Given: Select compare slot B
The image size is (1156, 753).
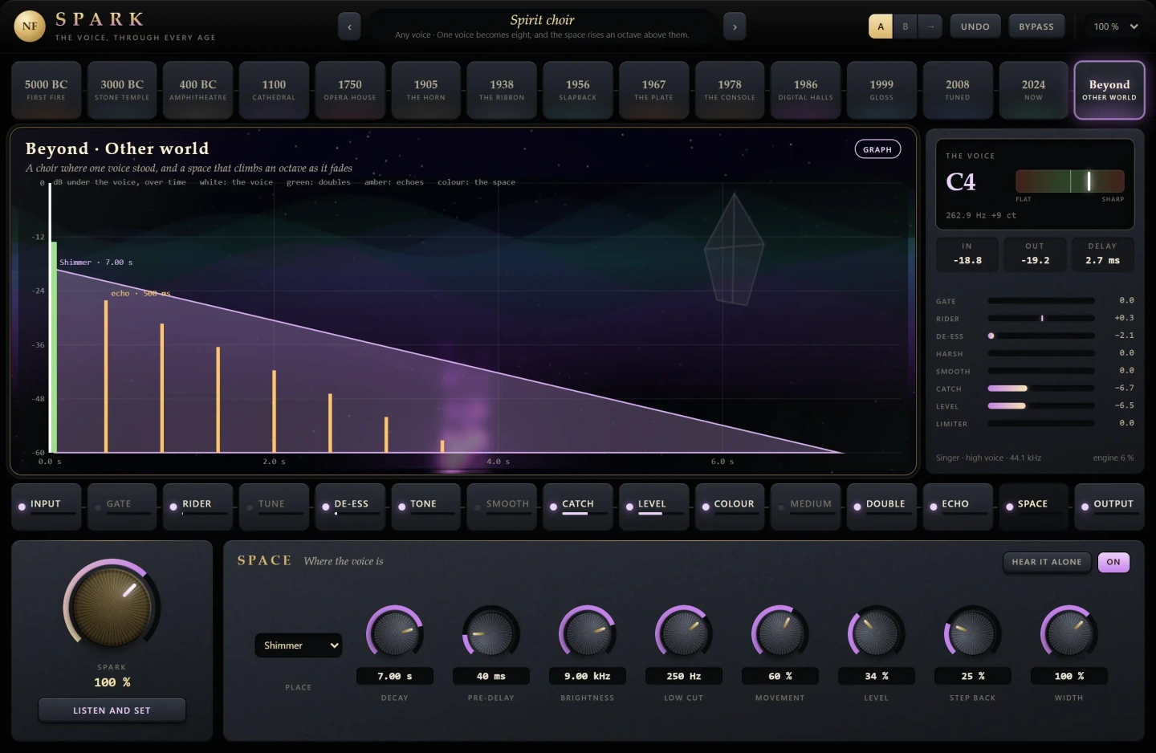Looking at the screenshot, I should (906, 26).
